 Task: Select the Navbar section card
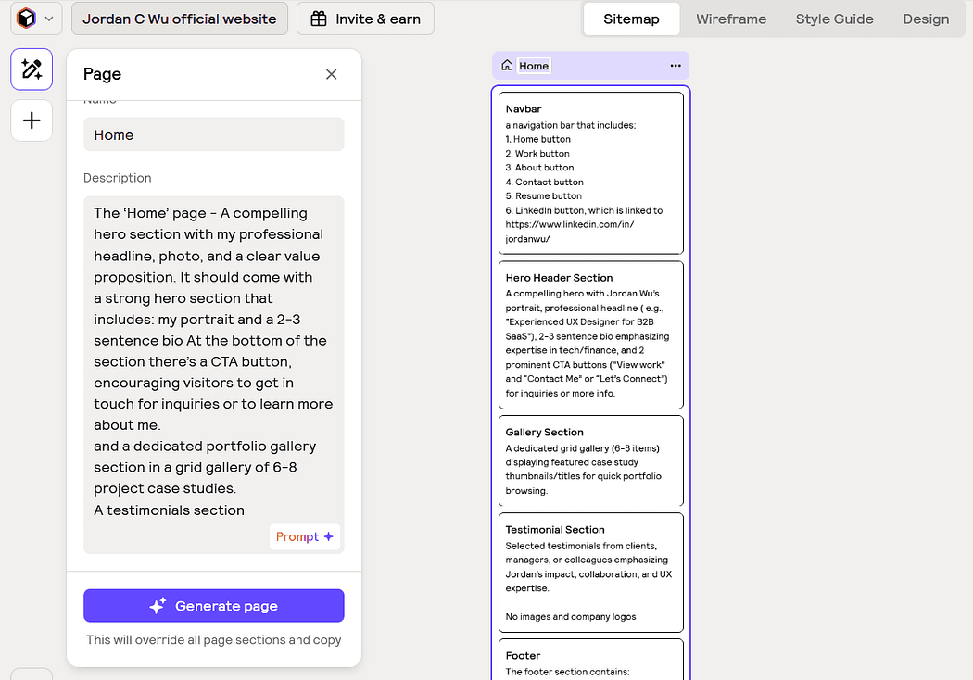tap(591, 173)
